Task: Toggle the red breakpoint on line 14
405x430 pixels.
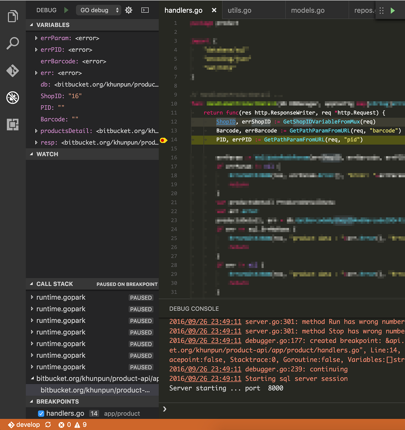Action: (164, 140)
